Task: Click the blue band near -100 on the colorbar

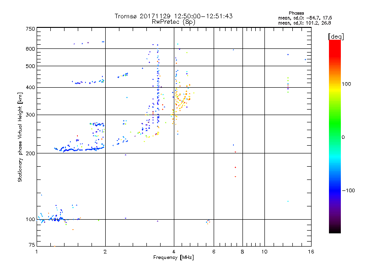Action: tap(335, 190)
